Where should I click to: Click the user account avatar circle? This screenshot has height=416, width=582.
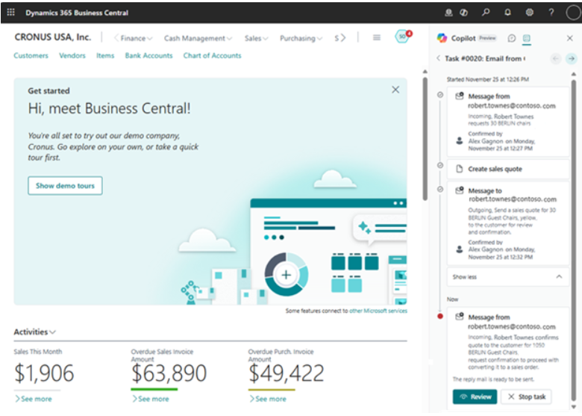coord(574,12)
